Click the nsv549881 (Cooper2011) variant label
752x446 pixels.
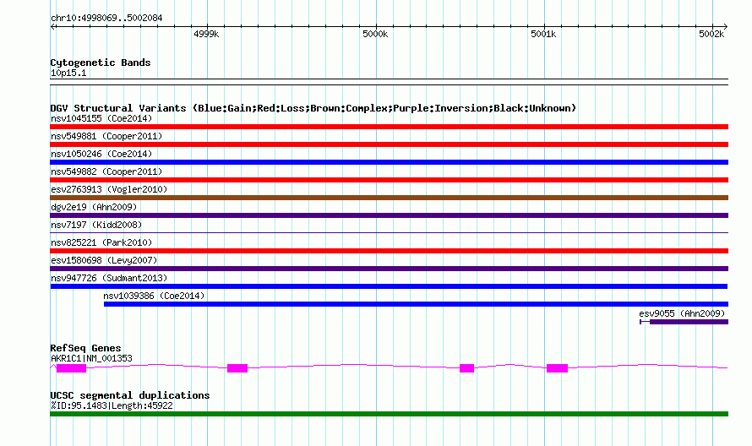coord(106,136)
